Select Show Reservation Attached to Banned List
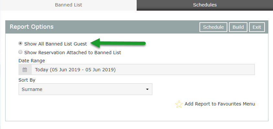The image size is (273, 129). click(x=20, y=52)
